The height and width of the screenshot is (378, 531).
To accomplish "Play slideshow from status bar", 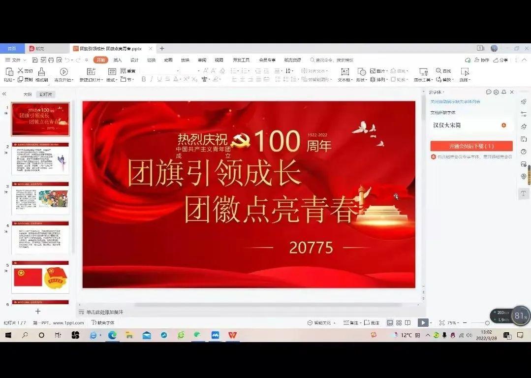I will 422,323.
